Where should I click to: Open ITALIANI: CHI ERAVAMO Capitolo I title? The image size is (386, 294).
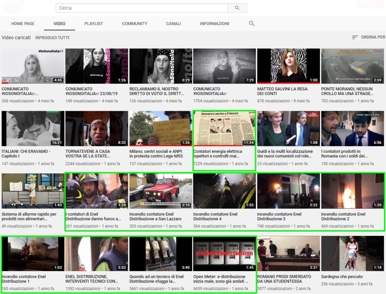click(26, 154)
